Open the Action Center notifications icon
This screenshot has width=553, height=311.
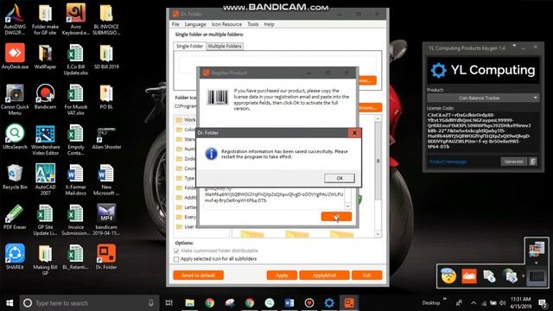tap(542, 303)
